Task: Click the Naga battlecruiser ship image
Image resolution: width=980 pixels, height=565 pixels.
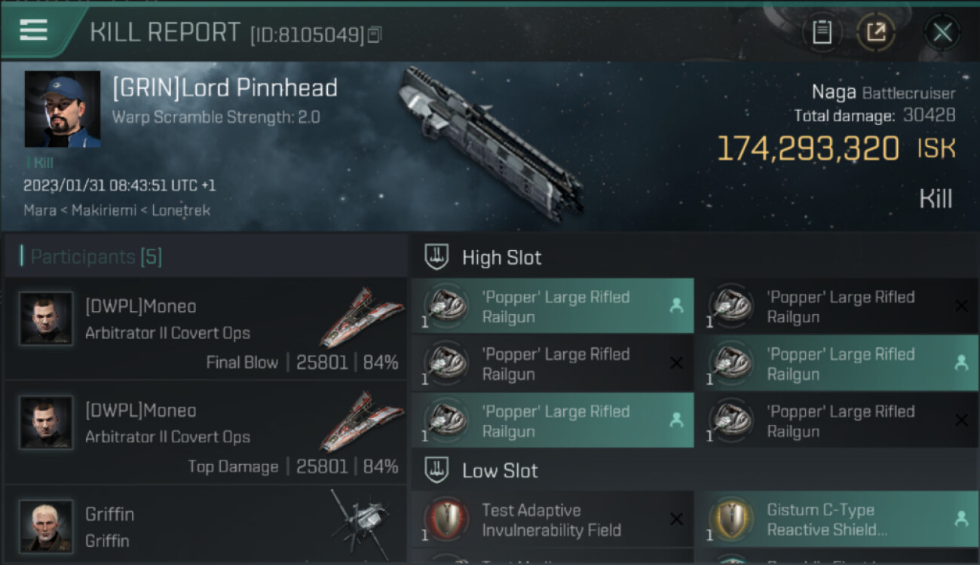Action: click(490, 143)
